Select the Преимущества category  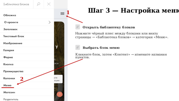[27, 71]
